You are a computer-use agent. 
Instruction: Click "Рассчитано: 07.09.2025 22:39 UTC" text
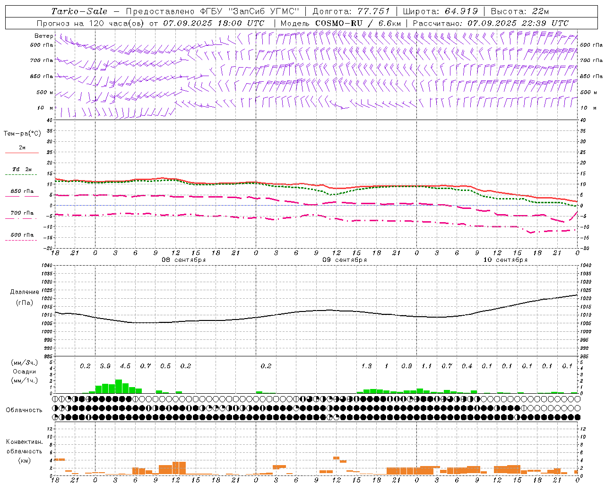click(x=491, y=23)
